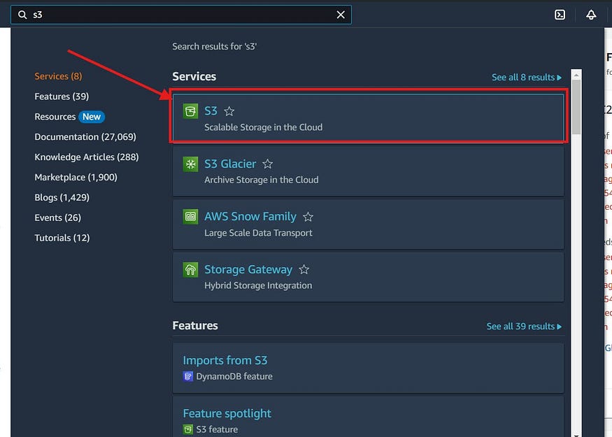Select Tutorials (12) category
The image size is (612, 437).
point(62,238)
